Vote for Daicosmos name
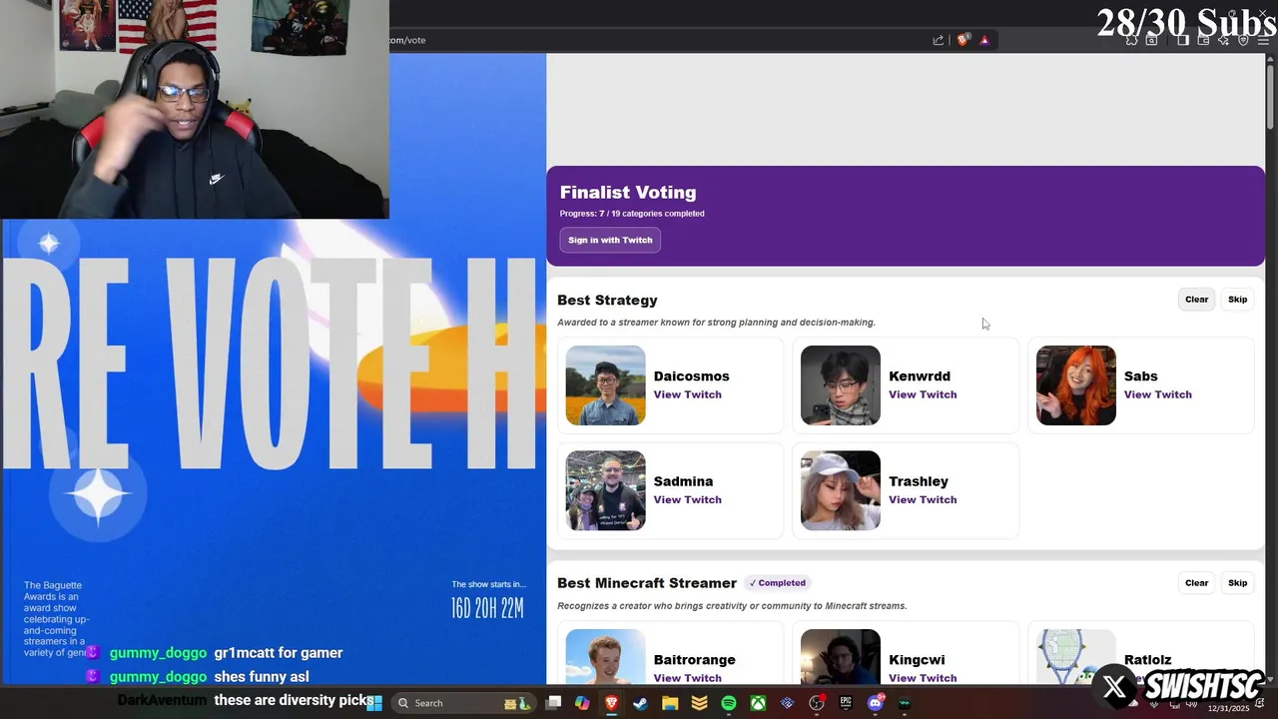 [691, 376]
